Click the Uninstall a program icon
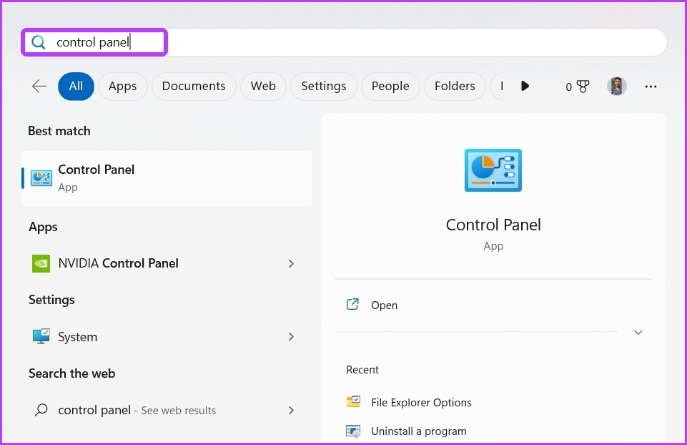687x445 pixels. point(353,431)
